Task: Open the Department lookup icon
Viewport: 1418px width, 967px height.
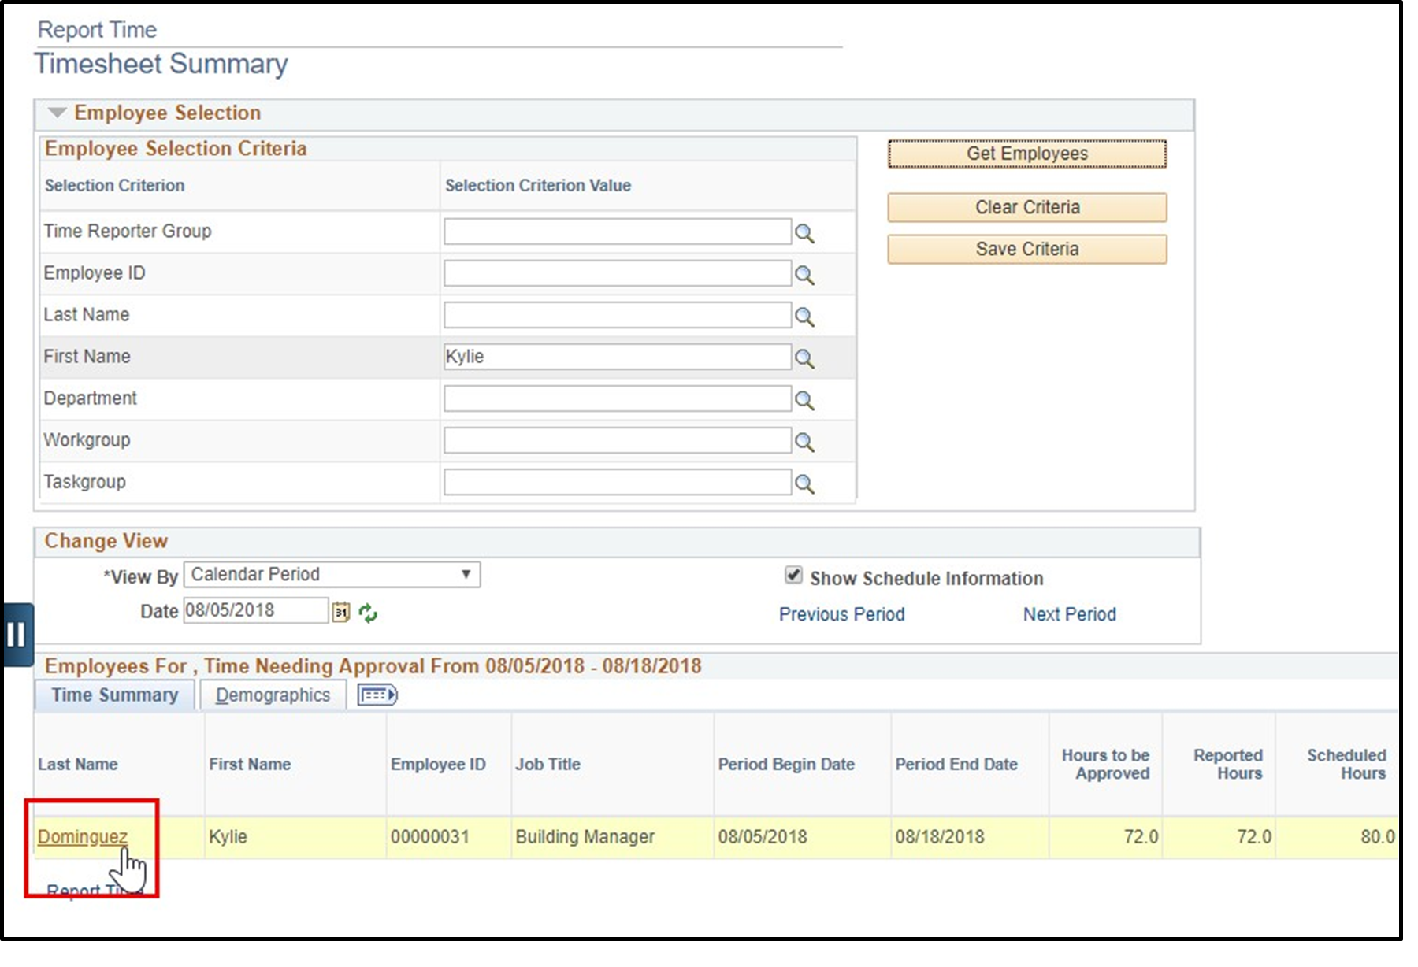Action: 804,398
